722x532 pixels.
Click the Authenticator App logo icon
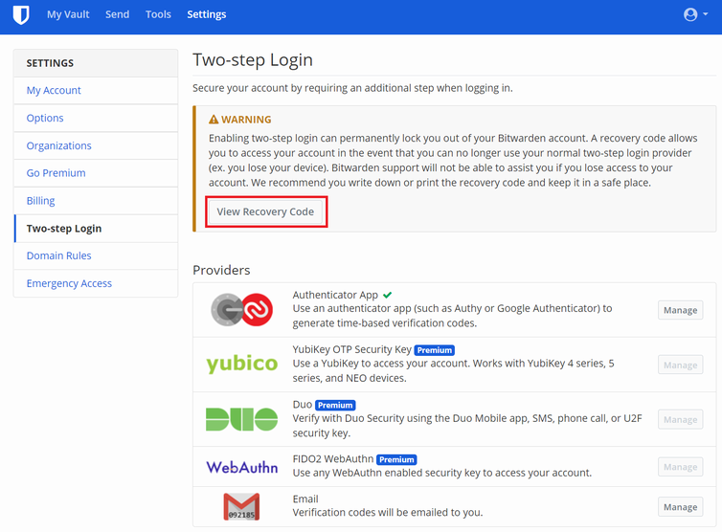coord(241,310)
